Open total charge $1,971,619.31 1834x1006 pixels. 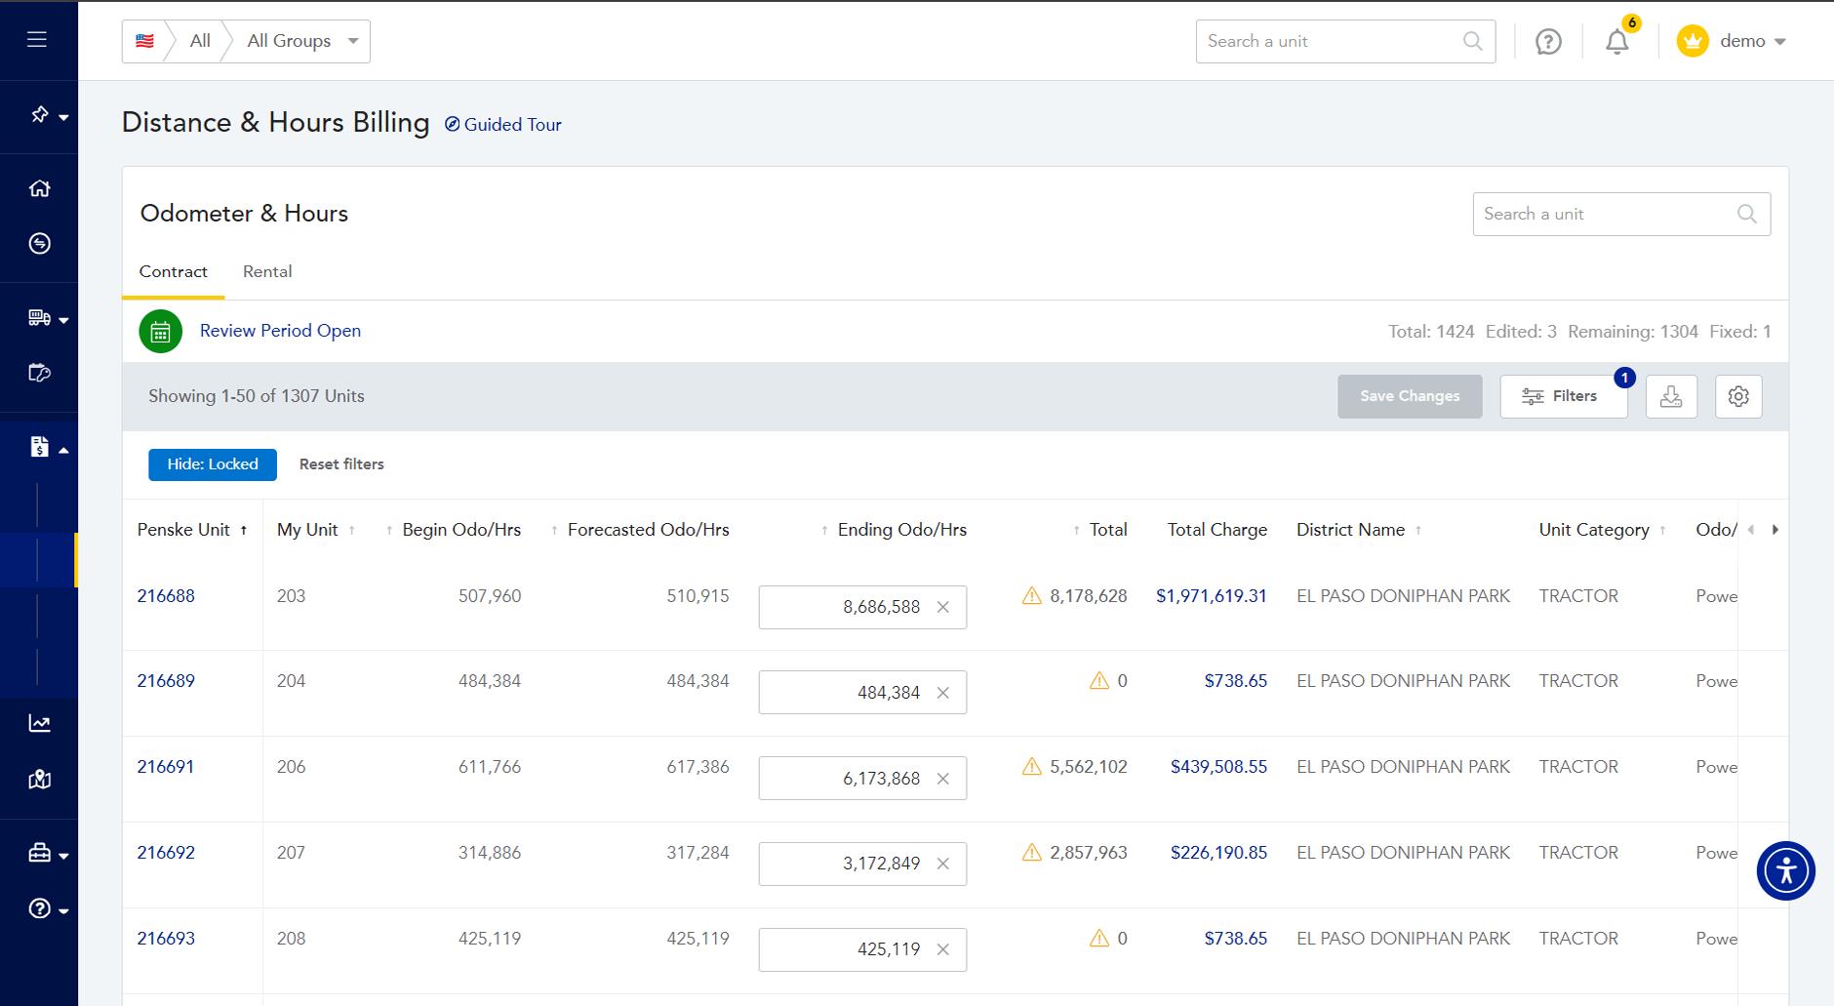point(1212,595)
